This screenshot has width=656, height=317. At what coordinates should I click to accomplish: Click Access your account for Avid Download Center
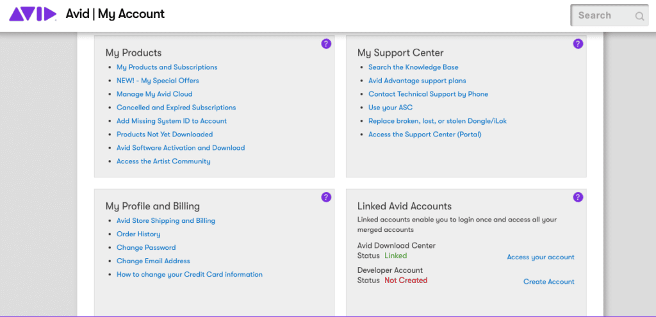tap(541, 257)
